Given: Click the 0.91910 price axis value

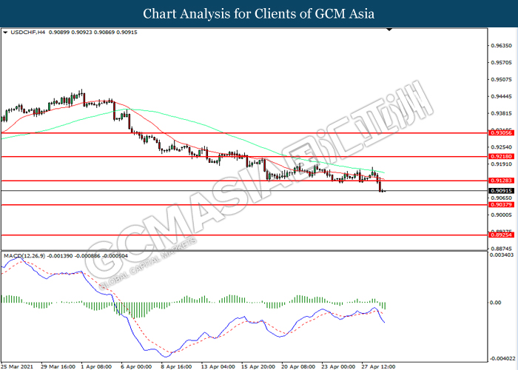Looking at the screenshot, I should tap(501, 164).
